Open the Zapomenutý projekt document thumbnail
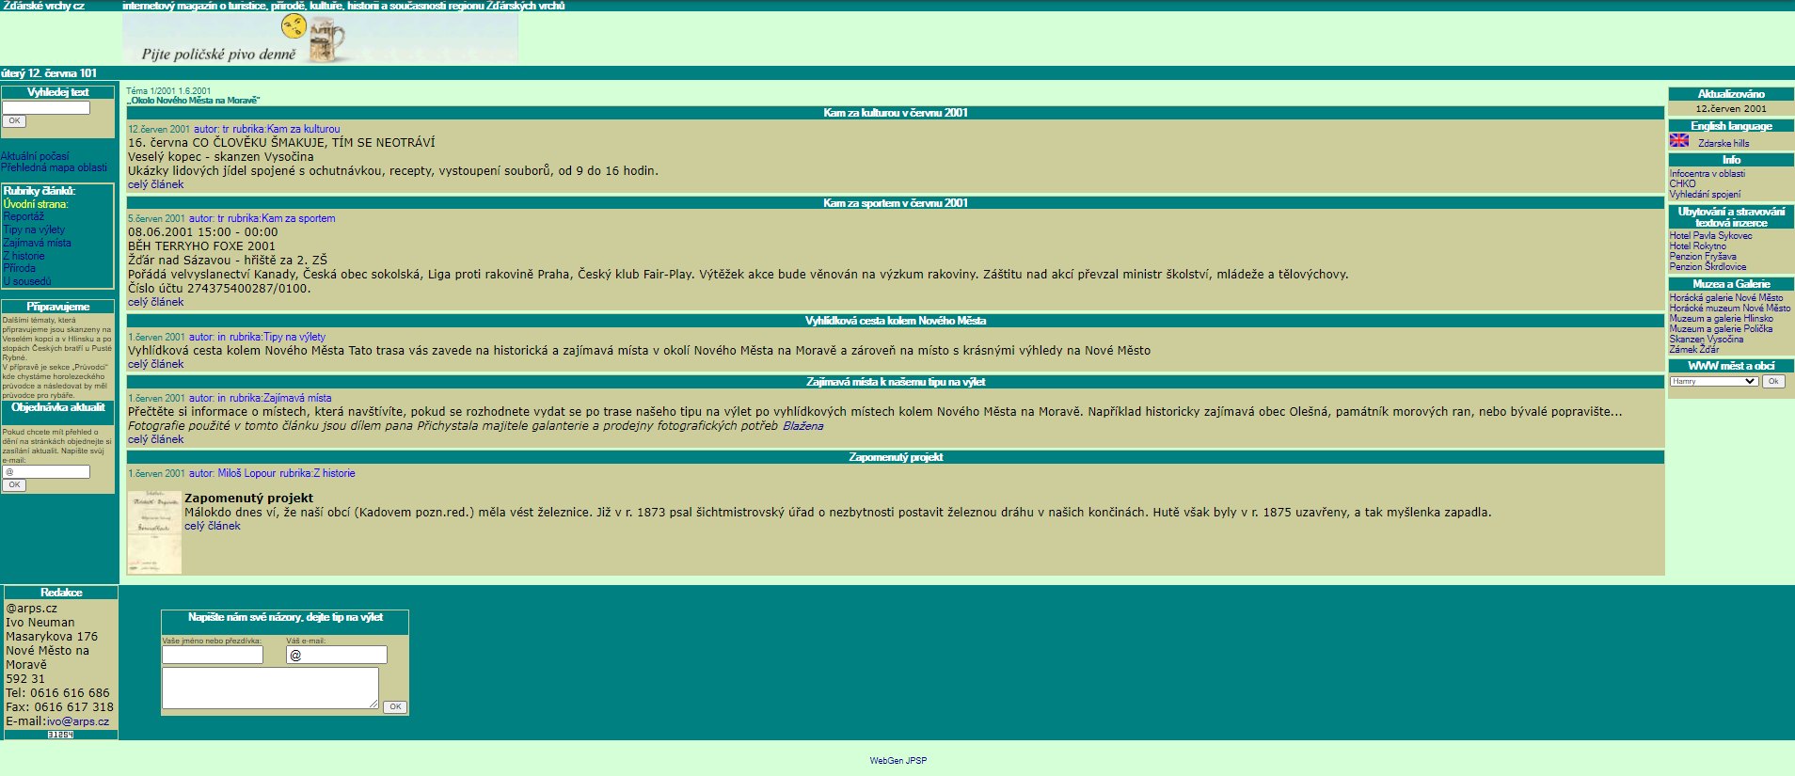This screenshot has width=1795, height=776. tap(154, 531)
